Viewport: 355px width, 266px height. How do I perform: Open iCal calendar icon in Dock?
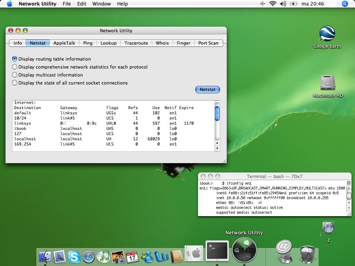point(132,257)
